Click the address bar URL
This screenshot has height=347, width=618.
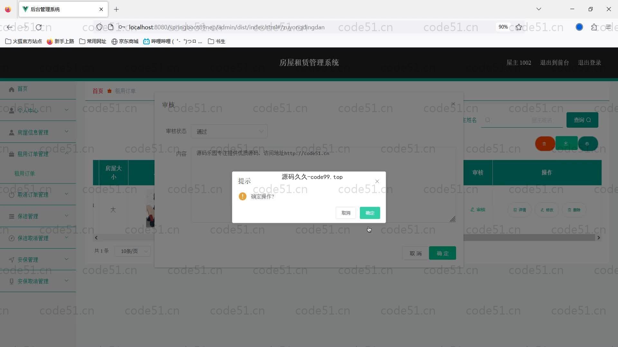[227, 27]
